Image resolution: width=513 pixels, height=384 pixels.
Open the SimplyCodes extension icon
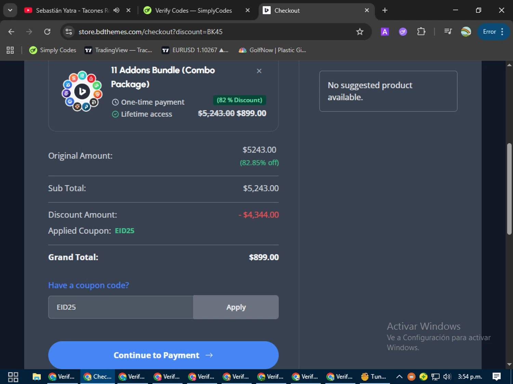click(403, 32)
